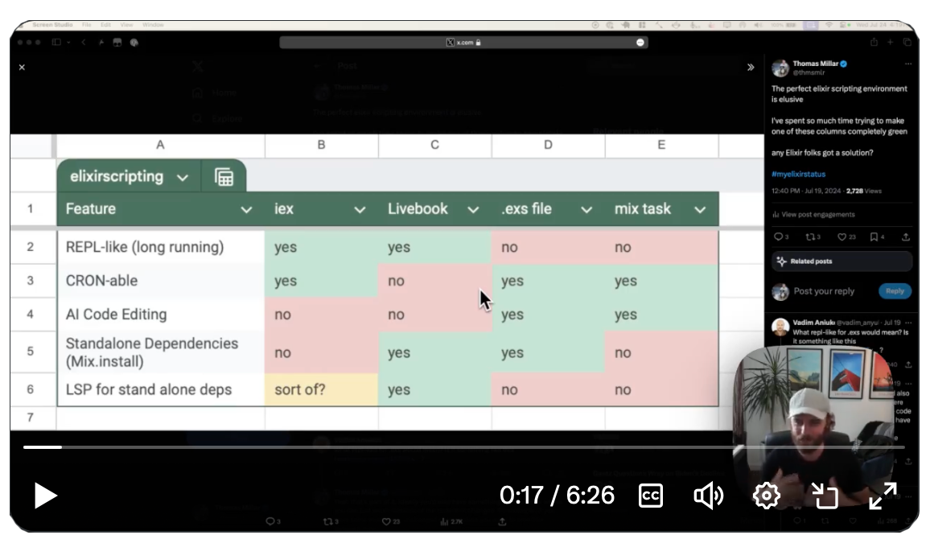Bookmark the post
The image size is (930, 539).
coord(874,237)
